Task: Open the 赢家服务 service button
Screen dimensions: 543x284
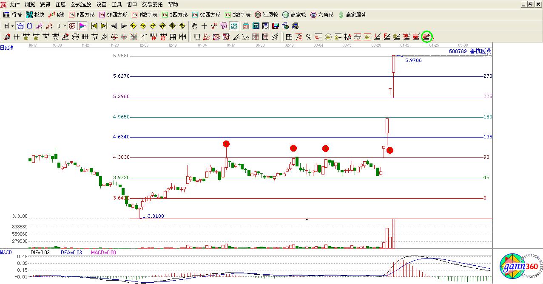Action: coord(352,15)
